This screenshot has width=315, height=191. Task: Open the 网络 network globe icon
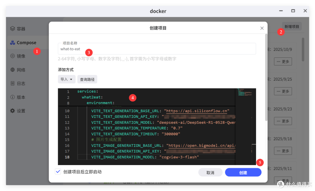[13, 70]
